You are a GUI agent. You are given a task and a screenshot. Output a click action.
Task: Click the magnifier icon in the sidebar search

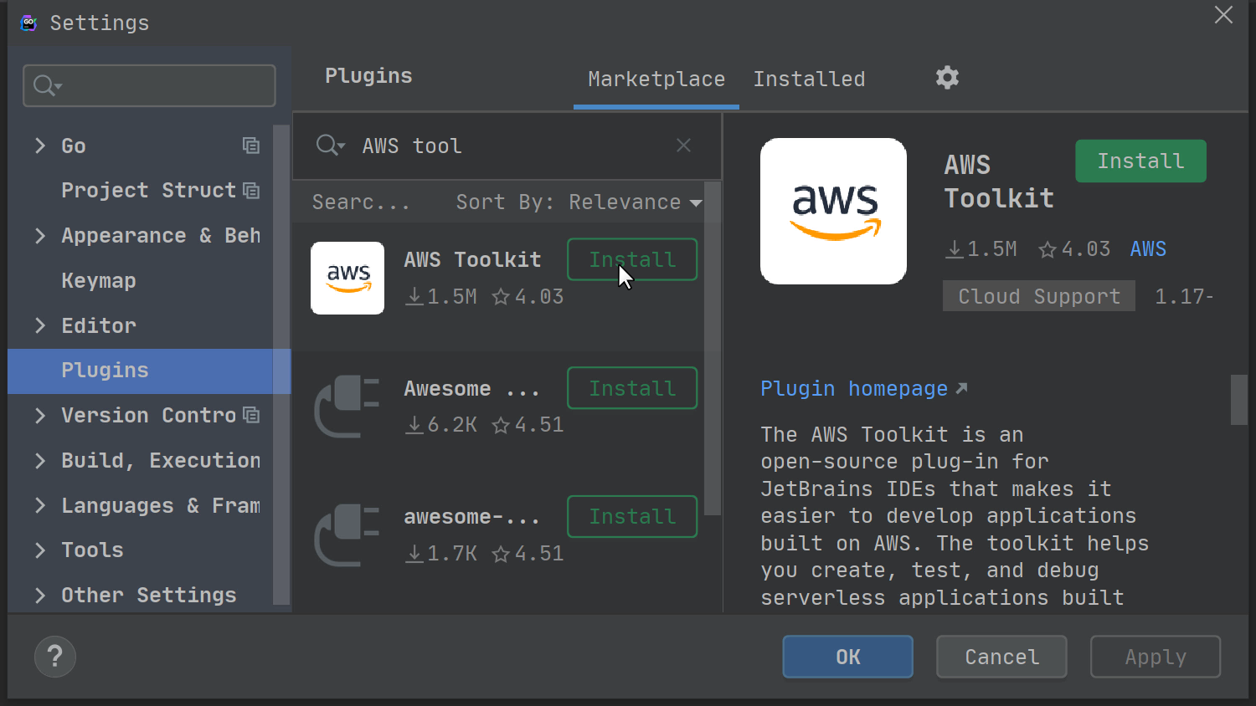[44, 85]
